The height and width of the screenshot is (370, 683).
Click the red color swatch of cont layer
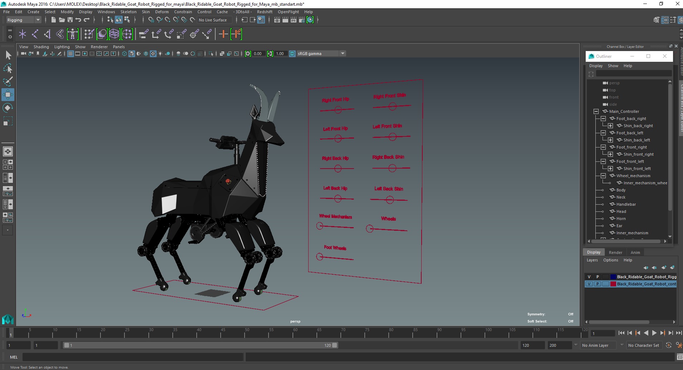click(x=613, y=284)
